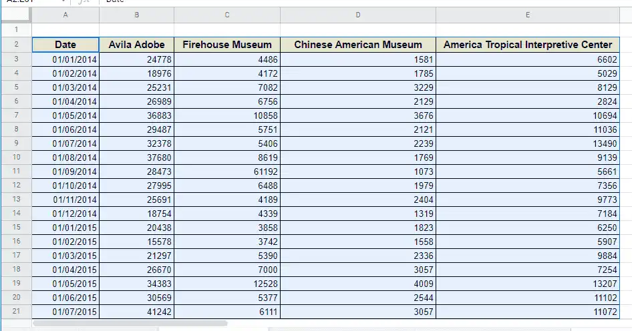Select date cell 01/05/2014
The image size is (632, 331).
click(65, 115)
